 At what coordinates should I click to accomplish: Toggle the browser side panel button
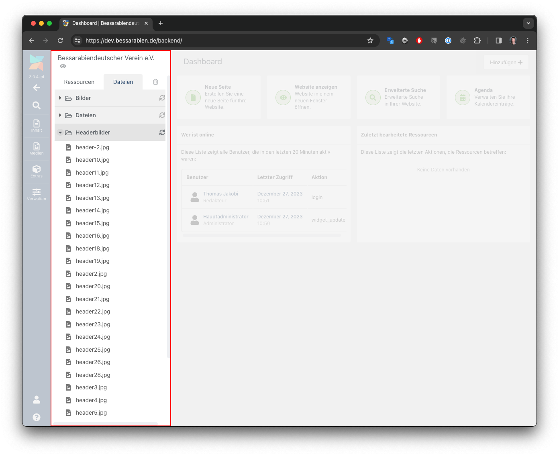(499, 41)
